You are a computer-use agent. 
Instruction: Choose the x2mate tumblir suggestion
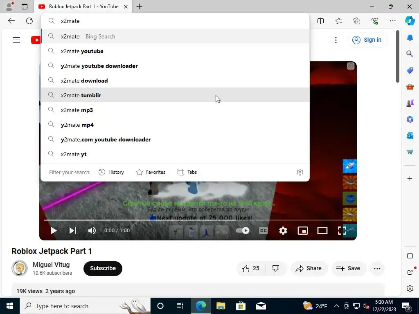coord(175,95)
